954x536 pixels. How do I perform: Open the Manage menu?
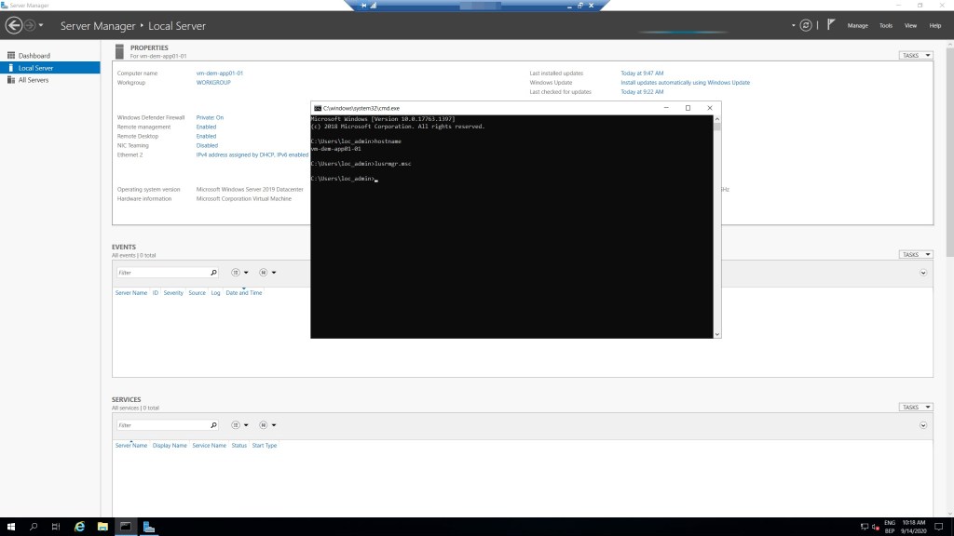pos(857,26)
